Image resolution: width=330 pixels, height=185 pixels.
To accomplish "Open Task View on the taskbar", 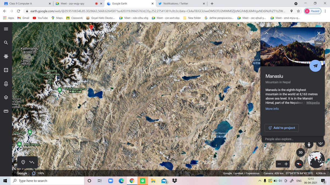I will tap(100, 181).
